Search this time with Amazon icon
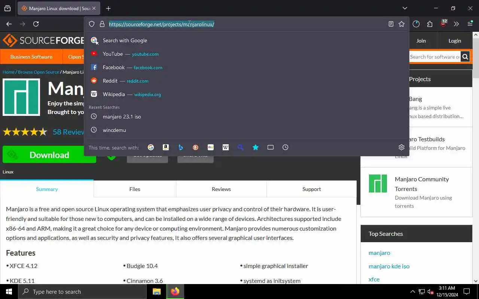Image resolution: width=479 pixels, height=299 pixels. tap(166, 147)
